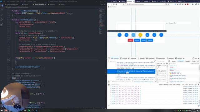The height and width of the screenshot is (112, 200).
Task: Grab a color with the eyedropper tool
Action: coord(155,61)
